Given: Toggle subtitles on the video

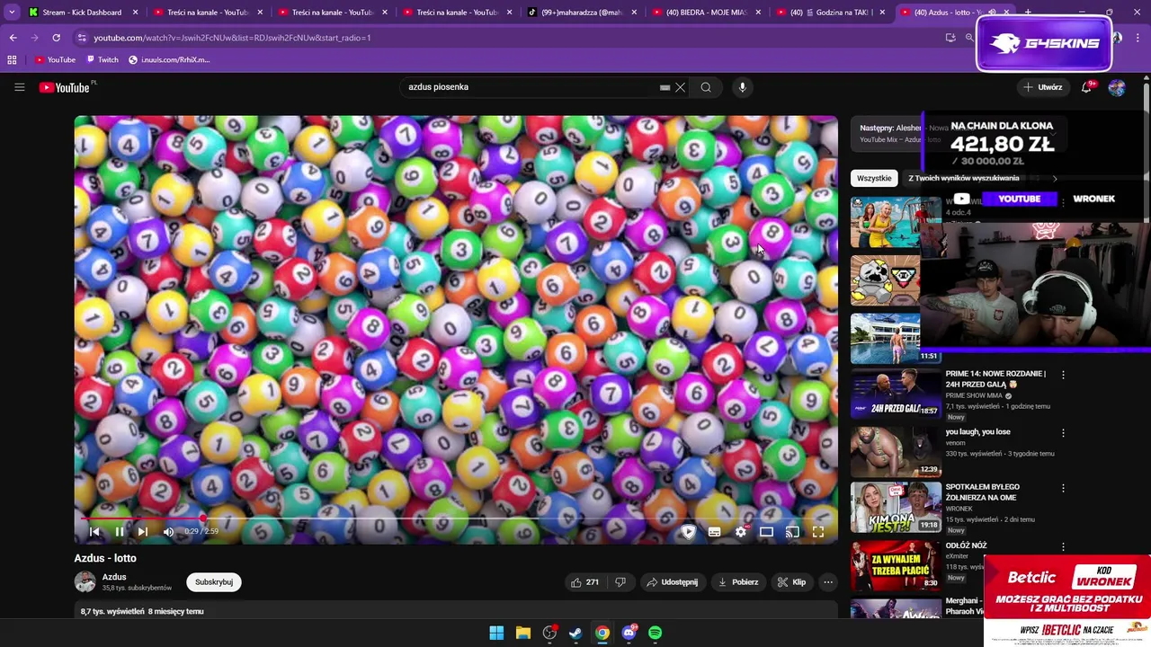Looking at the screenshot, I should [714, 532].
